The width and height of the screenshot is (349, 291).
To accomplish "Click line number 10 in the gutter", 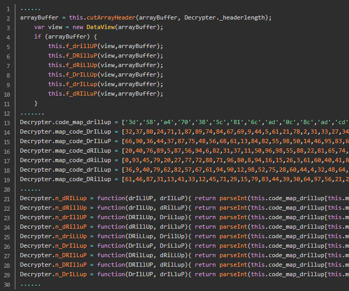I will click(7, 95).
